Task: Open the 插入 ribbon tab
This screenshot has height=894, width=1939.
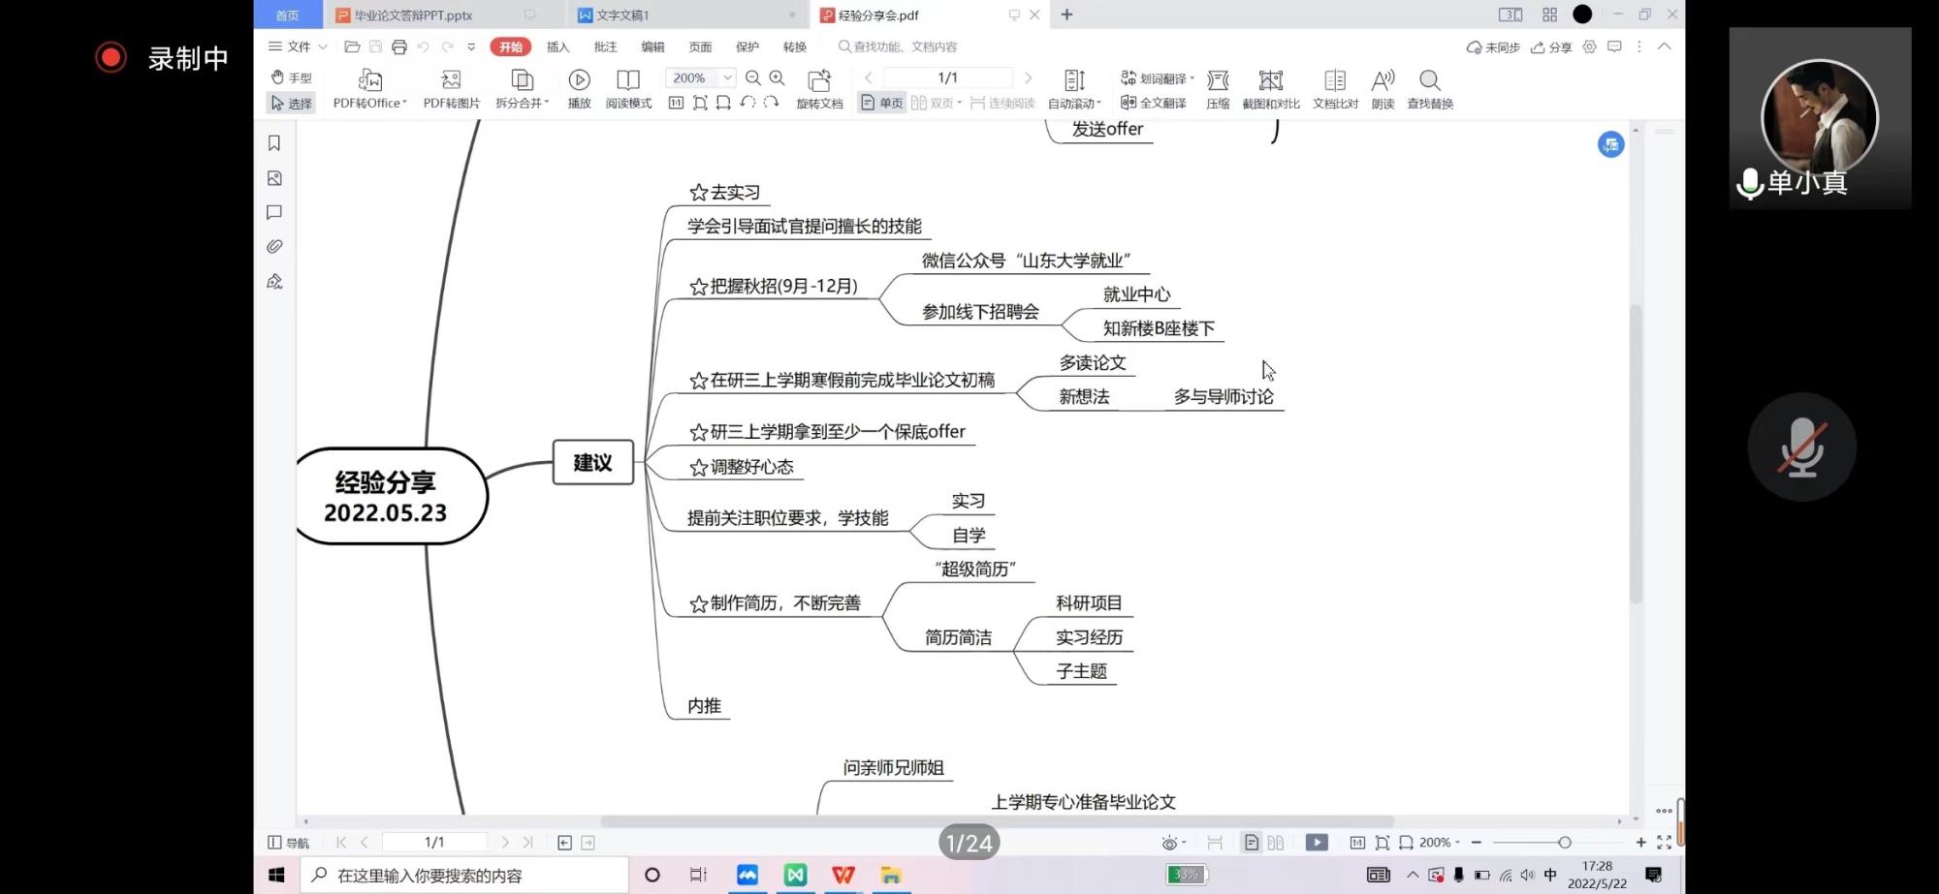Action: coord(557,46)
